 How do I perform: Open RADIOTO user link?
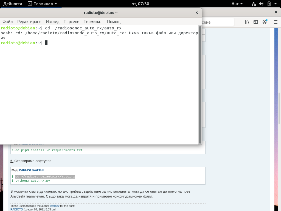tap(16, 209)
